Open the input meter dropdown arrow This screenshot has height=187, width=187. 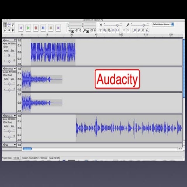pos(88,32)
